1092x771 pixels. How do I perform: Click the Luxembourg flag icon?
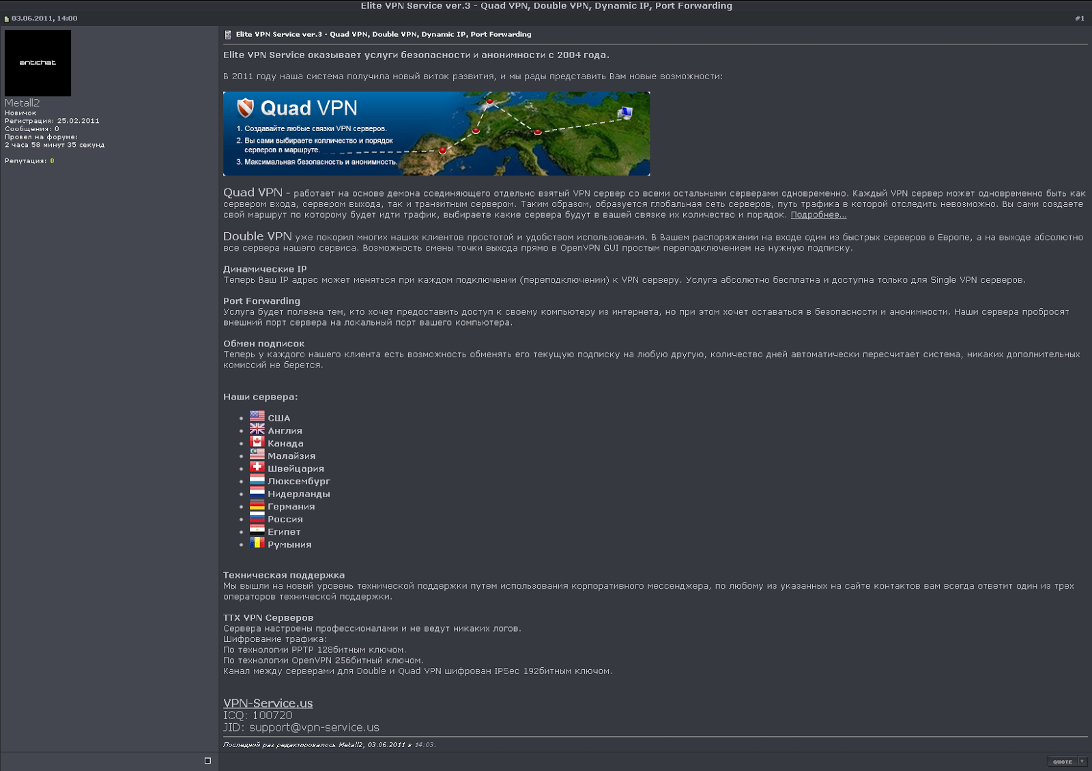pos(257,479)
